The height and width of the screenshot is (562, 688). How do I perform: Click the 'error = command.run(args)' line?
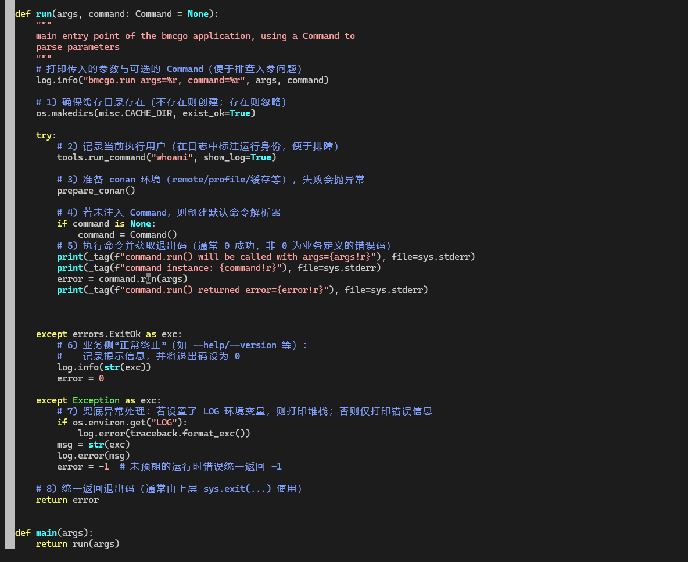click(x=122, y=279)
